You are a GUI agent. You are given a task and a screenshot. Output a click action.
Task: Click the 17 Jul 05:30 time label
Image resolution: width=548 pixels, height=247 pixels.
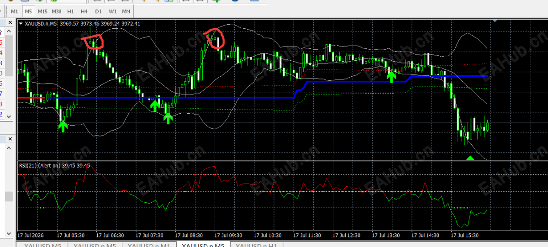[x=70, y=235]
